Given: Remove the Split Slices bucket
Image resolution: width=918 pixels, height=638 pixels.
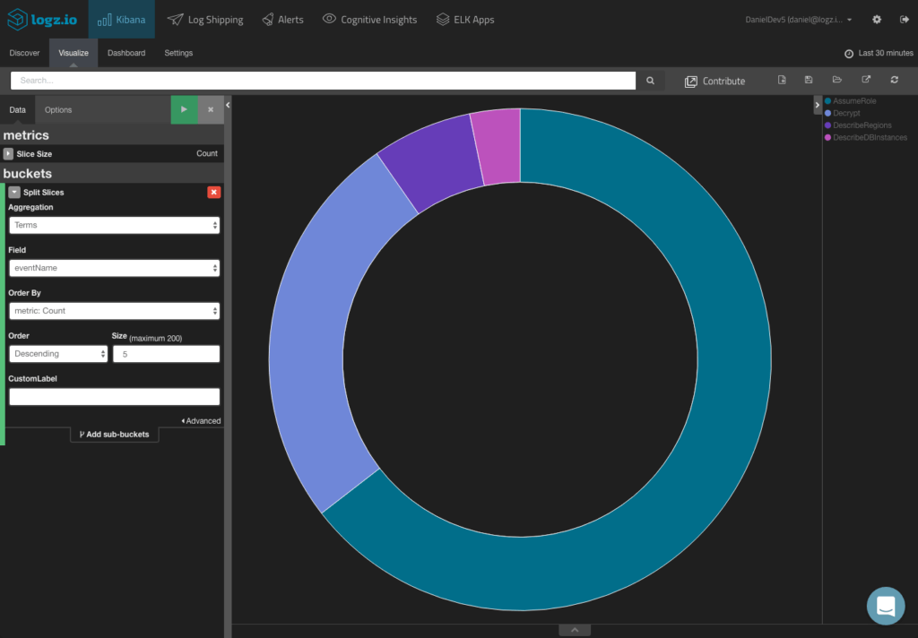Looking at the screenshot, I should pyautogui.click(x=213, y=192).
